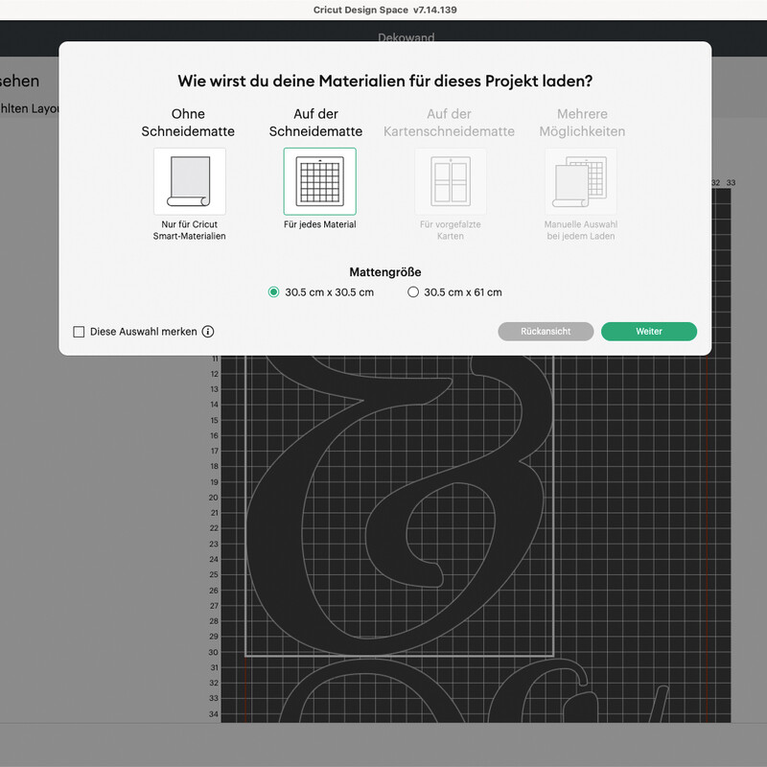
Task: Select the card mat icon for prefolded cards
Action: click(451, 181)
